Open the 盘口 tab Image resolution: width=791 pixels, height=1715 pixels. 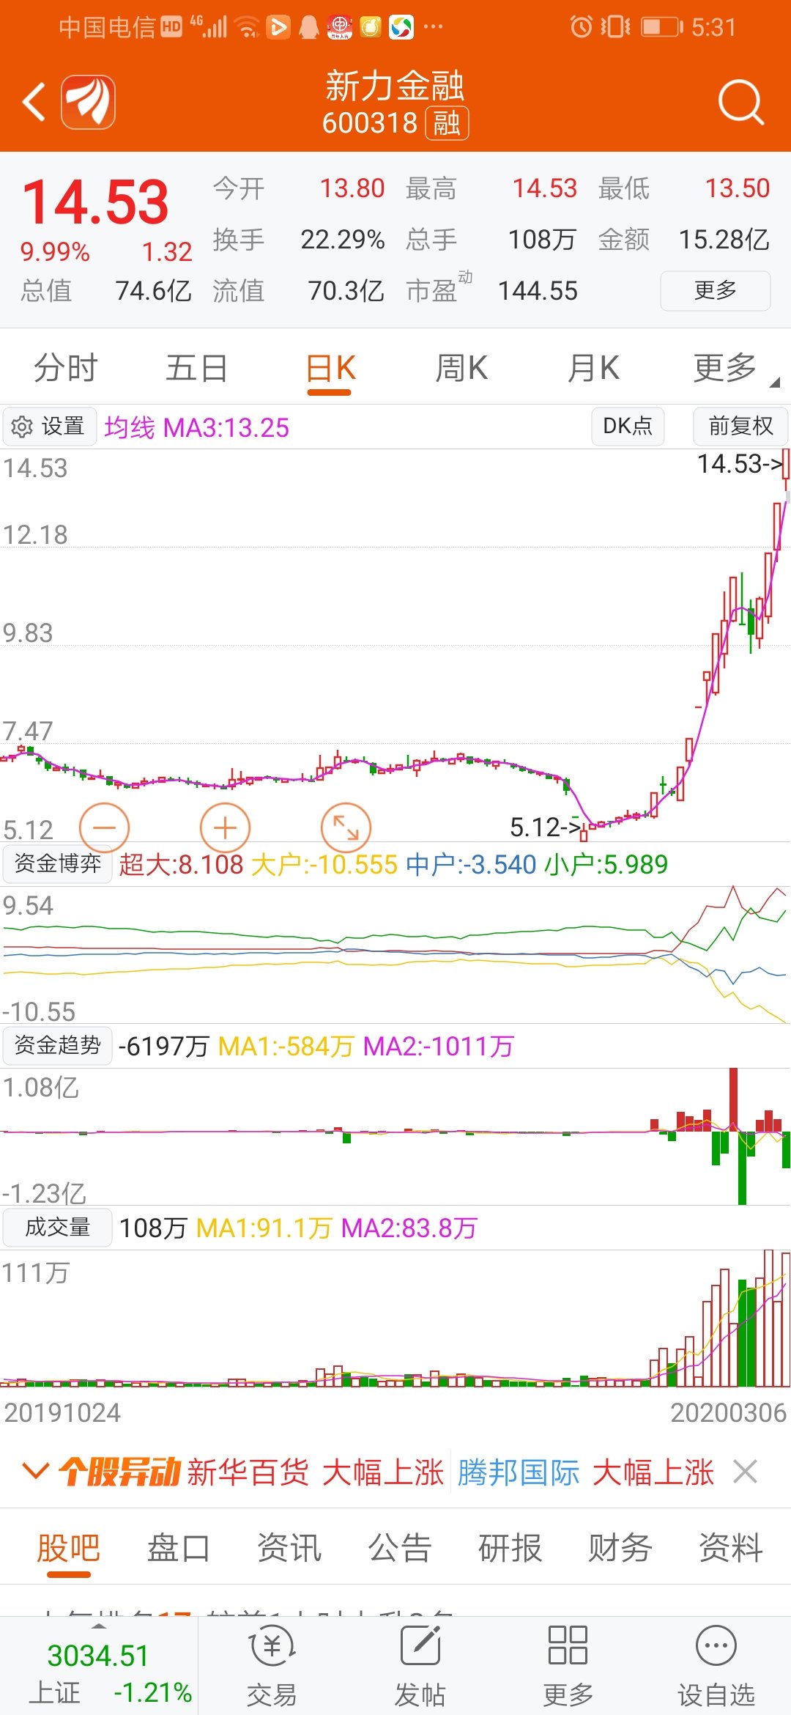click(179, 1548)
